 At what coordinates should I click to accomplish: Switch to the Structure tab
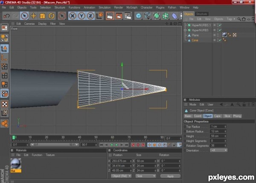[201, 14]
